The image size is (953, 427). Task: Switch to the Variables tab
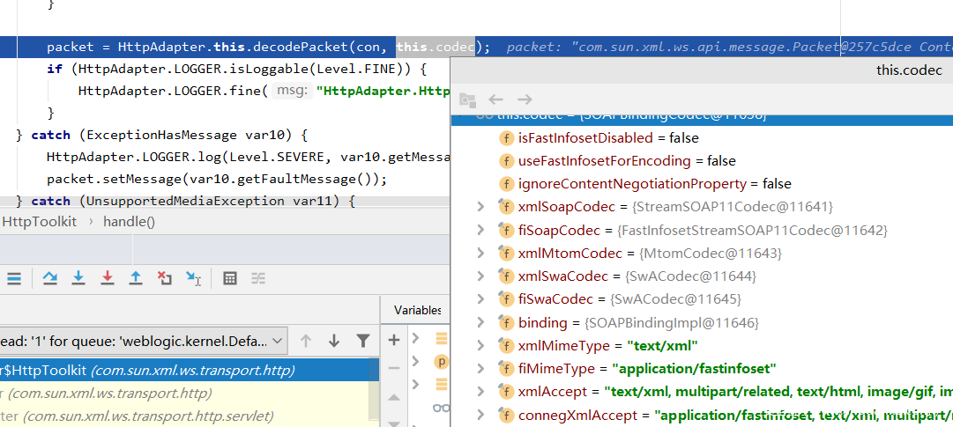pos(417,310)
